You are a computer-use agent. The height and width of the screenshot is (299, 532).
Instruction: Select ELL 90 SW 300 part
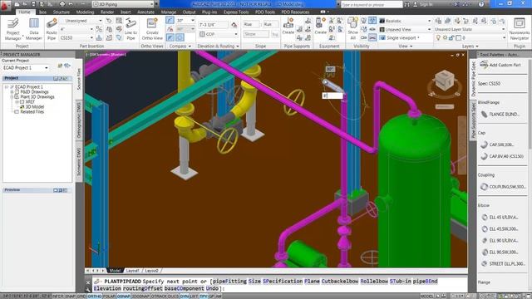[x=500, y=252]
